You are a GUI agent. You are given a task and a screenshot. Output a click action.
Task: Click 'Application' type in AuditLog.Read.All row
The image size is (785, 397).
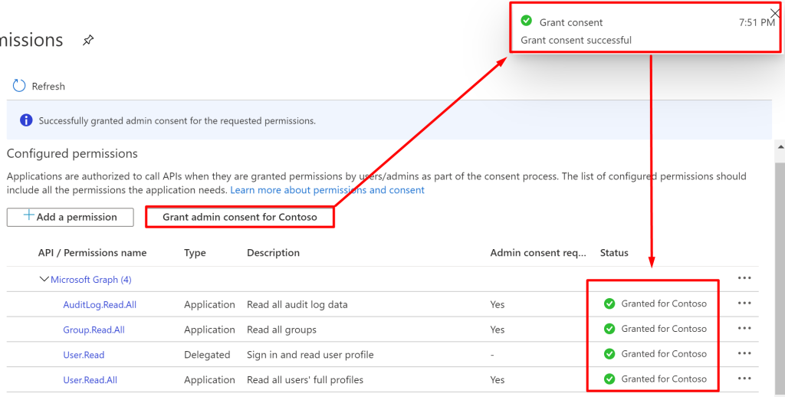(x=209, y=305)
